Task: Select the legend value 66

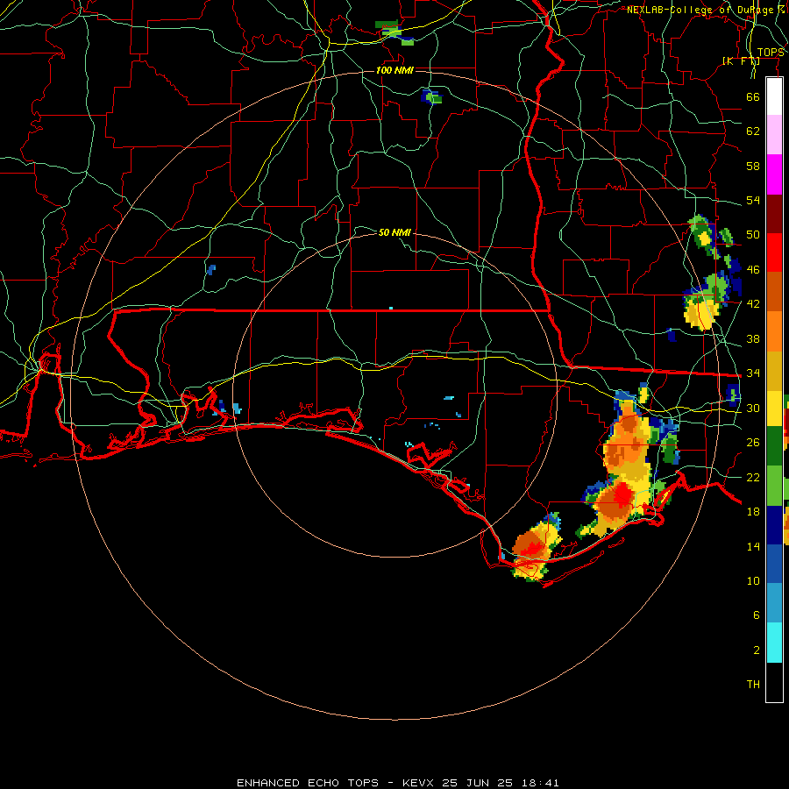Action: coord(753,96)
